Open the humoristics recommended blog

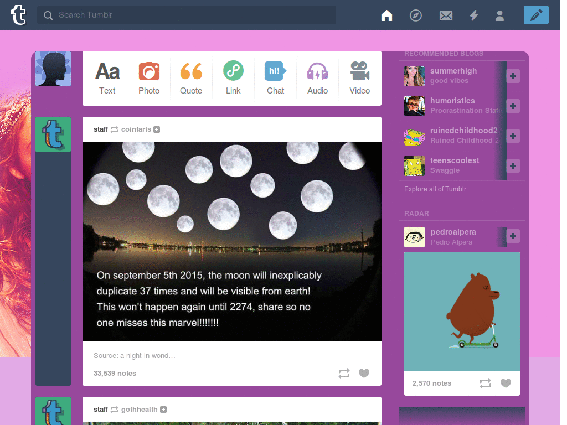(x=452, y=101)
